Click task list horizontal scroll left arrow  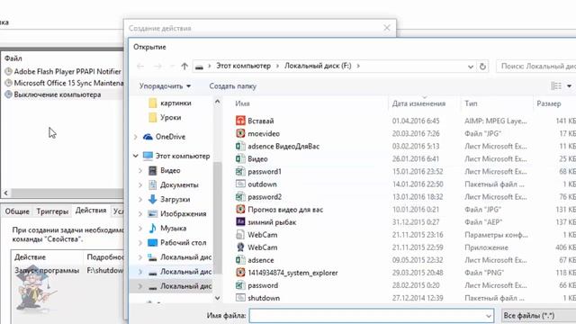tap(6, 193)
